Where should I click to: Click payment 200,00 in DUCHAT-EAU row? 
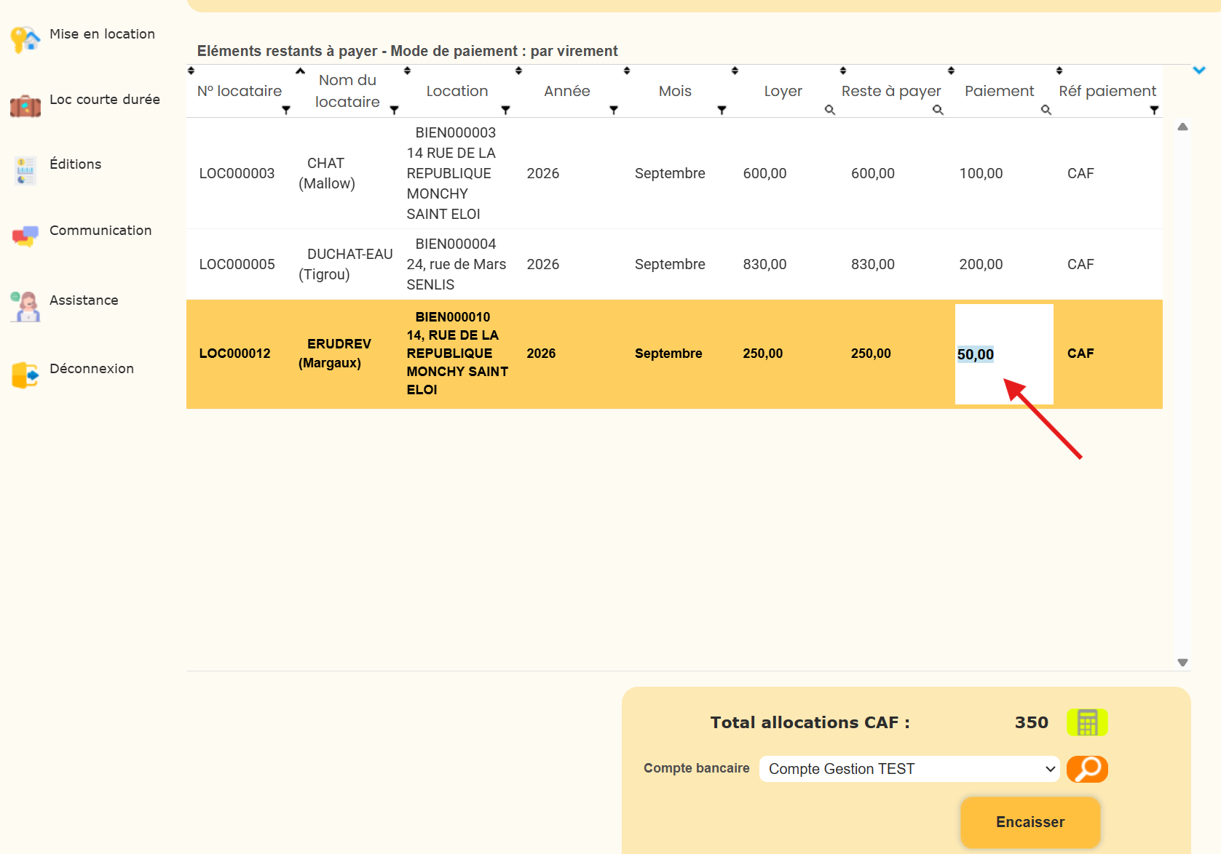[x=981, y=264]
